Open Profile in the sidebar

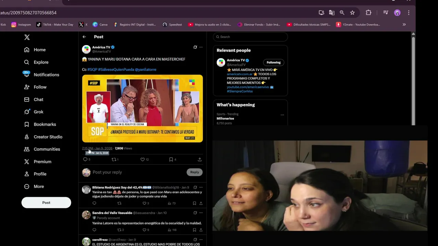pyautogui.click(x=35, y=174)
